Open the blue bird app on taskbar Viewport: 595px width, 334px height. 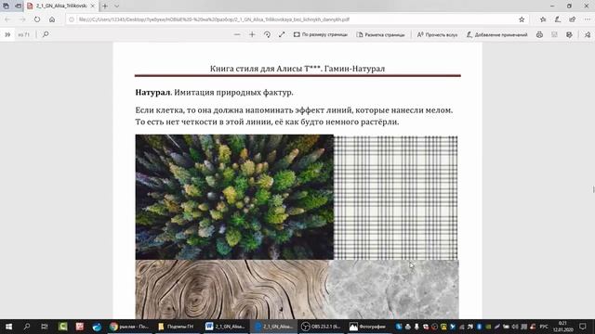[x=97, y=326]
